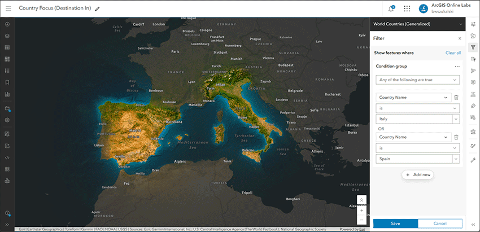Open 'is' operator dropdown above Spain
The image size is (480, 232).
[417, 148]
